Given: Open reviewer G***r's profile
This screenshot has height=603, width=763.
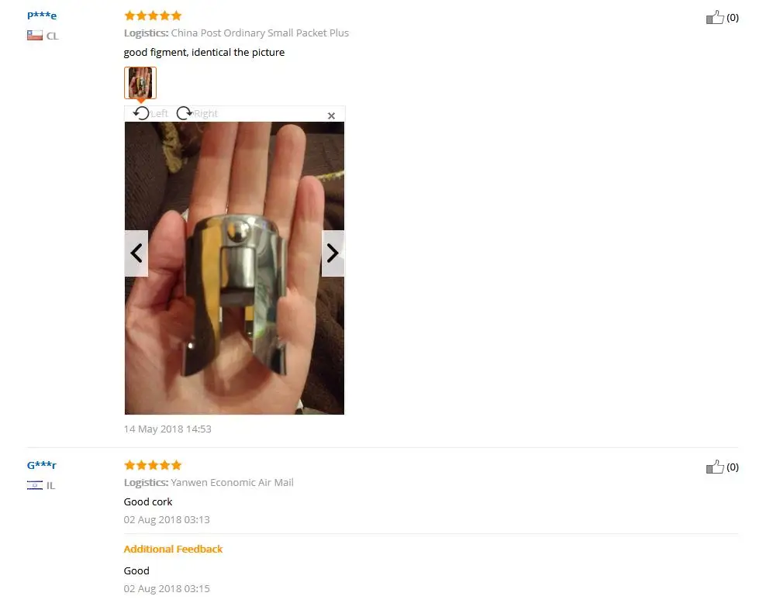Looking at the screenshot, I should click(x=42, y=465).
